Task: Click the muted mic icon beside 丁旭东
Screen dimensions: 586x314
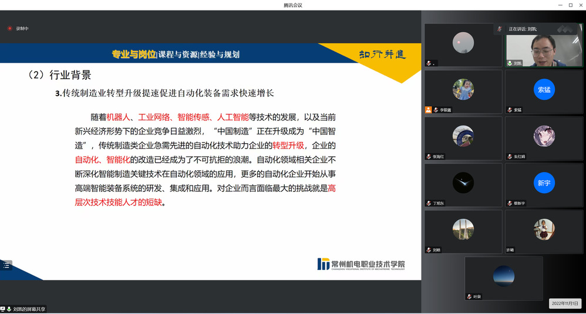Action: [x=429, y=203]
